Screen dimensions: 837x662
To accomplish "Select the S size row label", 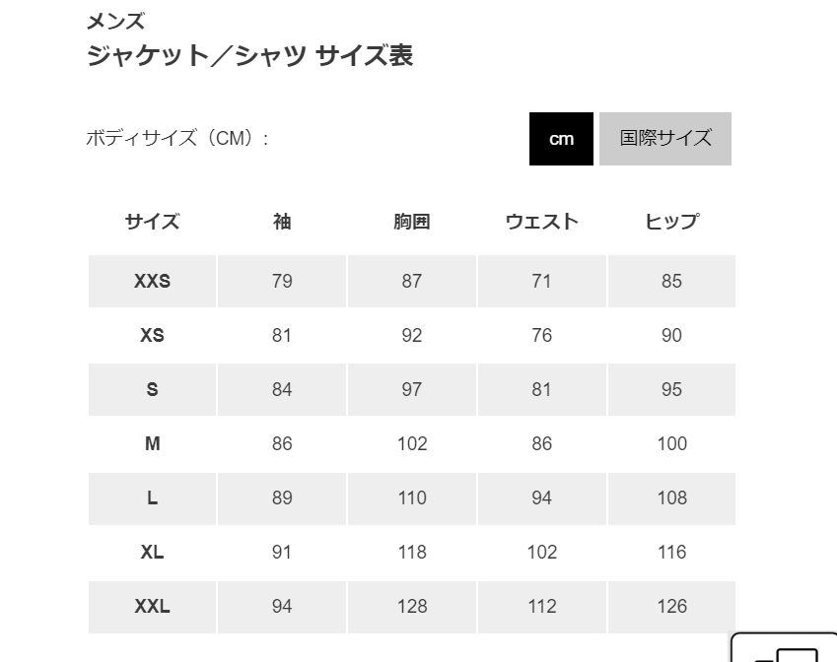I will (x=152, y=389).
